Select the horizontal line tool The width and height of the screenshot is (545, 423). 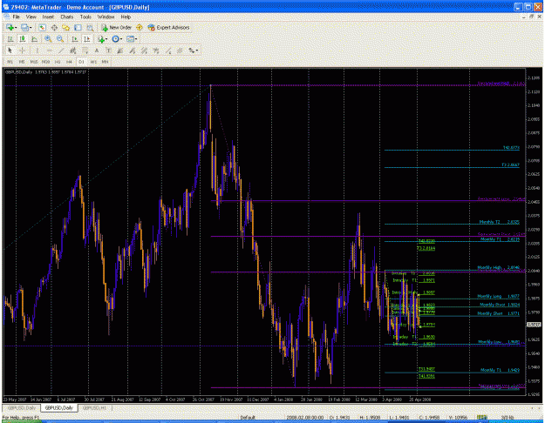49,50
